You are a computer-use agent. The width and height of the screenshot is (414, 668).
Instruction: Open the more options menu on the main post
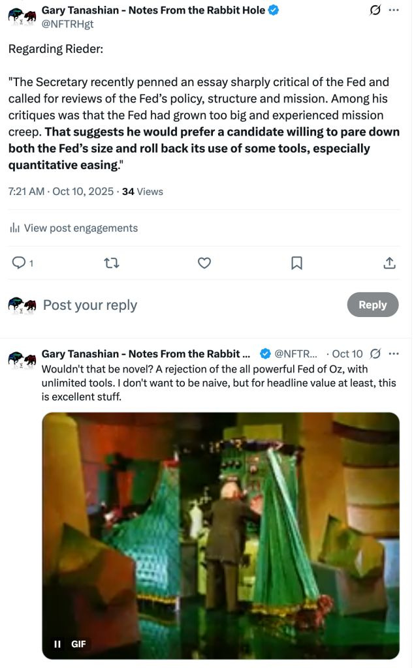click(394, 9)
